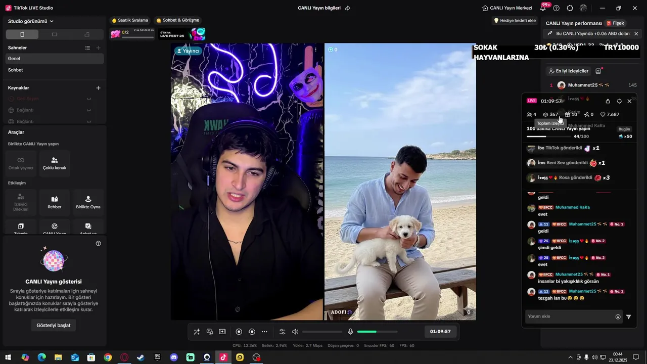Open the 0/2 heart mission widget
The height and width of the screenshot is (364, 647).
(132, 34)
